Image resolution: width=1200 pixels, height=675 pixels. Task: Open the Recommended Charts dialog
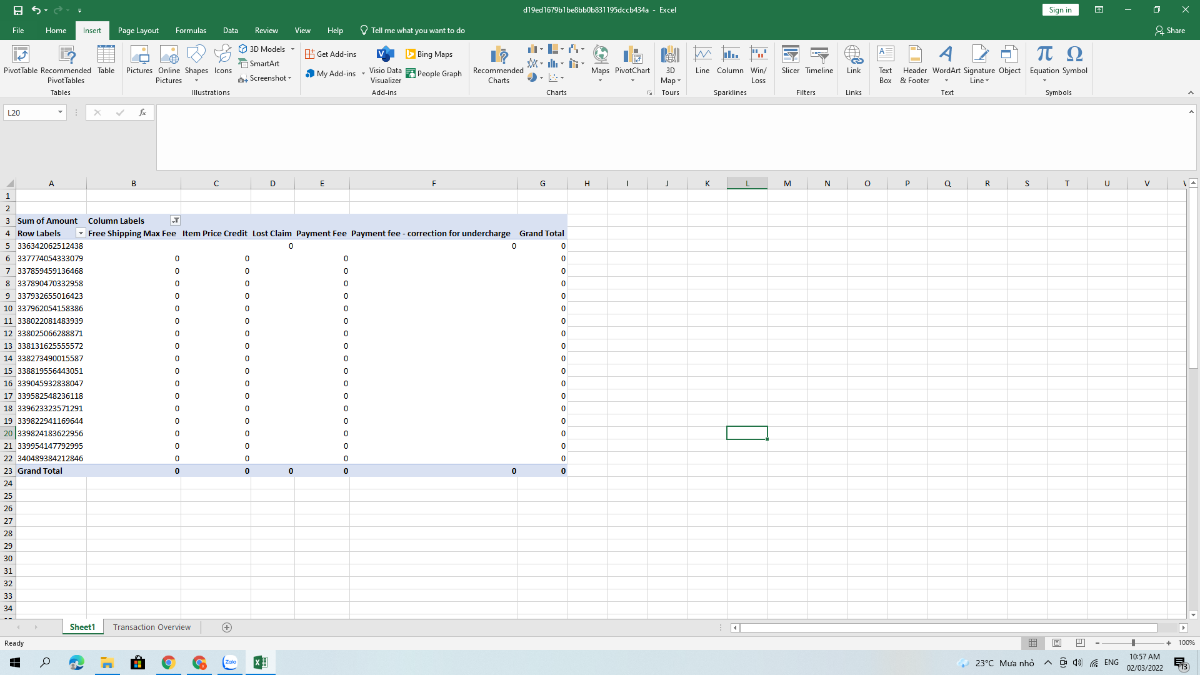(x=498, y=64)
